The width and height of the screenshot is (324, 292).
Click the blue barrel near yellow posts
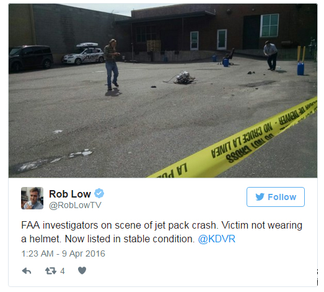300,68
